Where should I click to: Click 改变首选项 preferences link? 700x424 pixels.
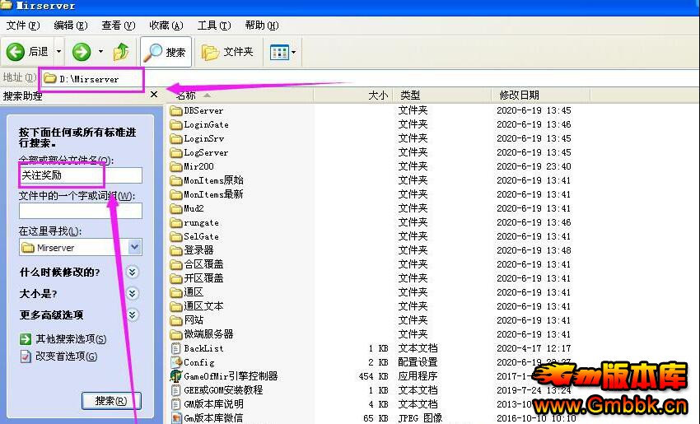point(66,356)
